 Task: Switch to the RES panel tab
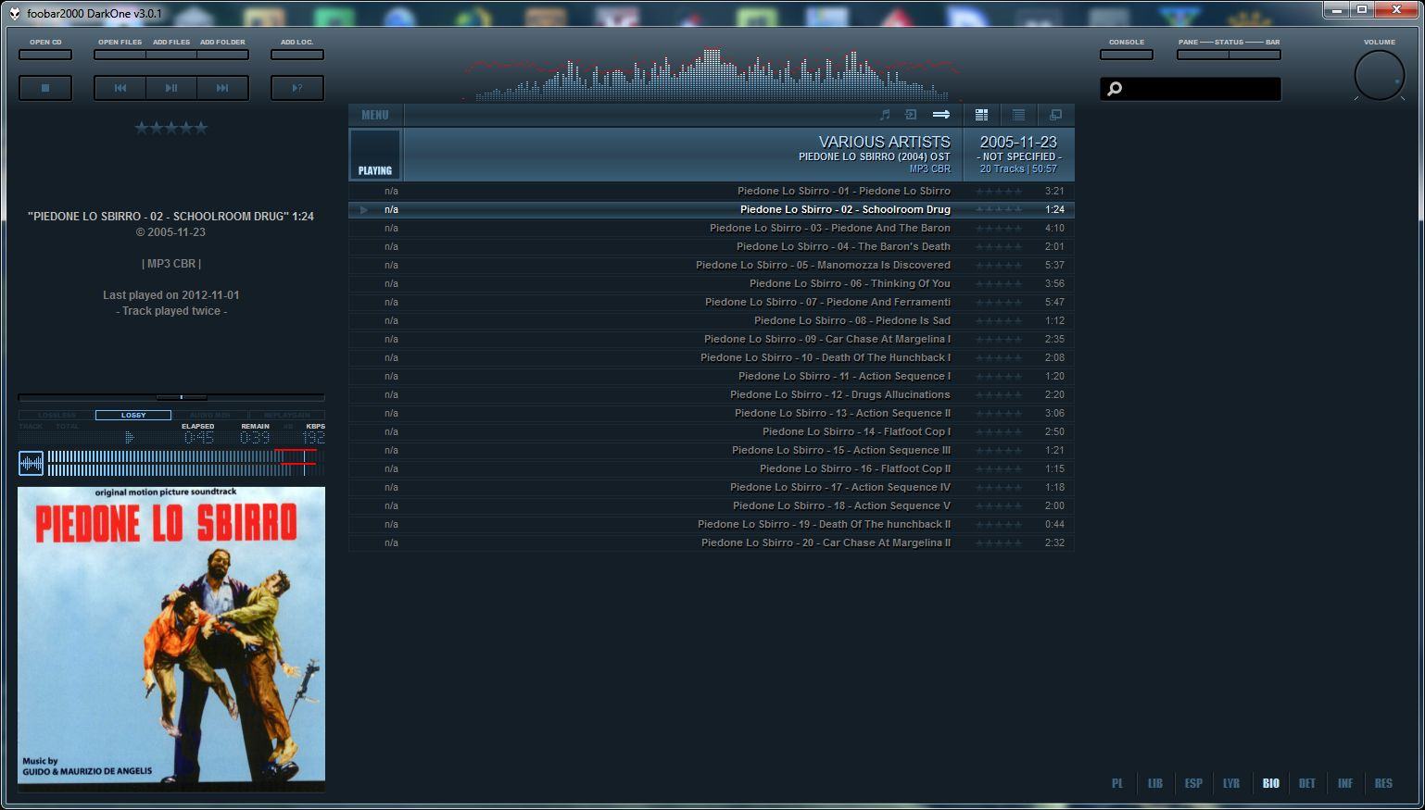click(1383, 783)
